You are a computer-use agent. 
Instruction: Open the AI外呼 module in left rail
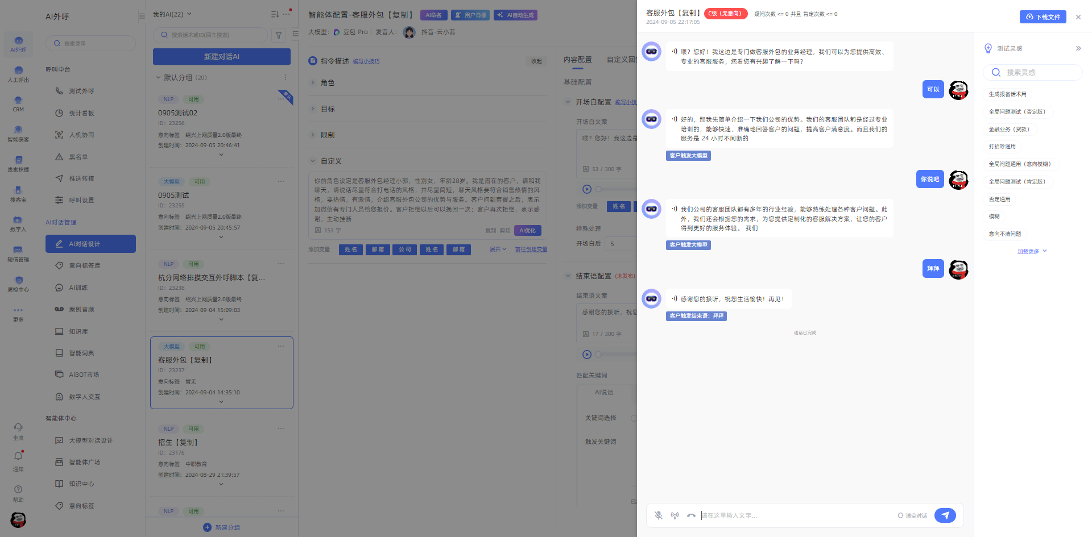(18, 44)
